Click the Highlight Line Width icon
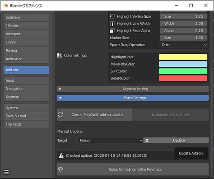This screenshot has height=179, width=214. pos(112,24)
